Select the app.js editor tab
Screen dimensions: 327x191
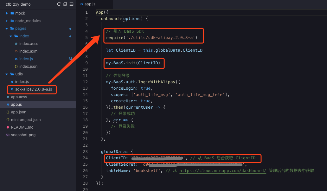88,4
